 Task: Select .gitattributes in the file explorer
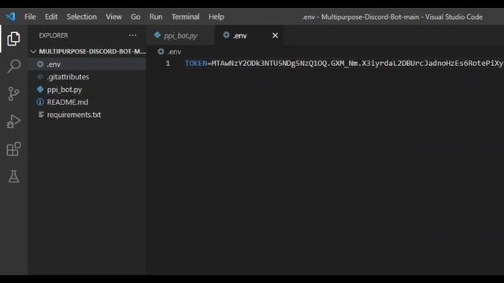pyautogui.click(x=87, y=77)
